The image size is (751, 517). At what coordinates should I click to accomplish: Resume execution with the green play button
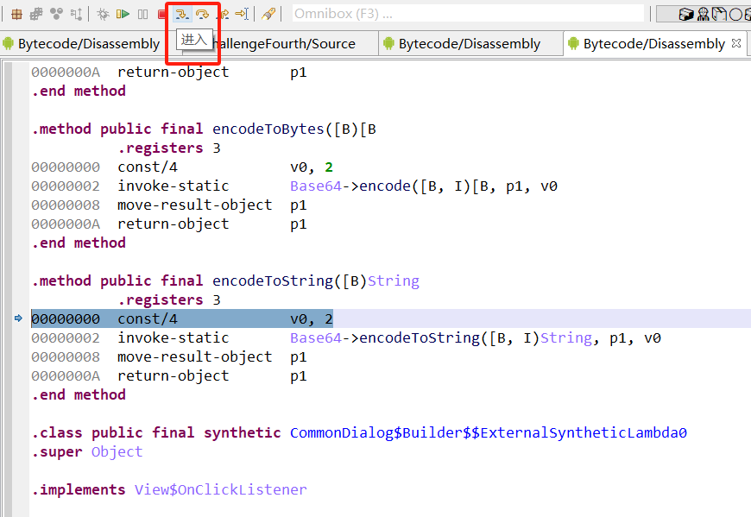coord(123,14)
